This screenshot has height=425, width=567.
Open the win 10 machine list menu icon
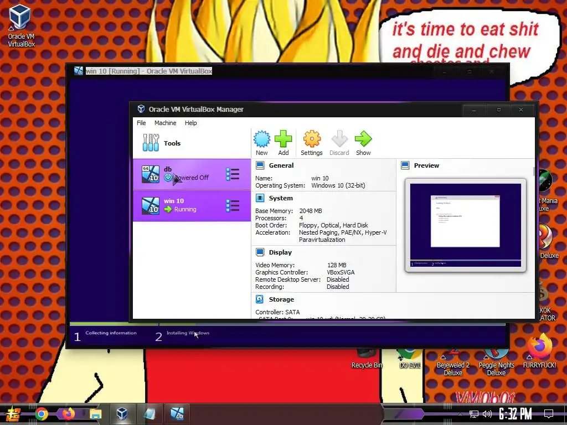point(233,206)
